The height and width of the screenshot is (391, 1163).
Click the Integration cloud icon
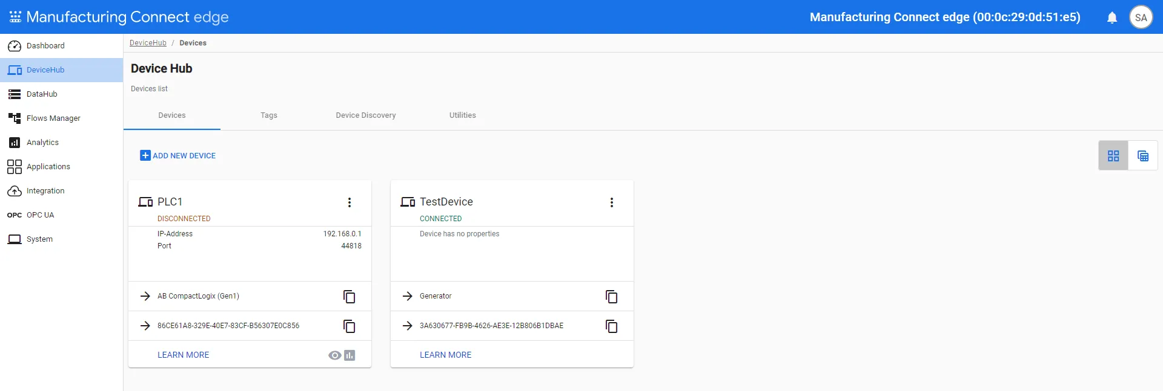coord(15,191)
